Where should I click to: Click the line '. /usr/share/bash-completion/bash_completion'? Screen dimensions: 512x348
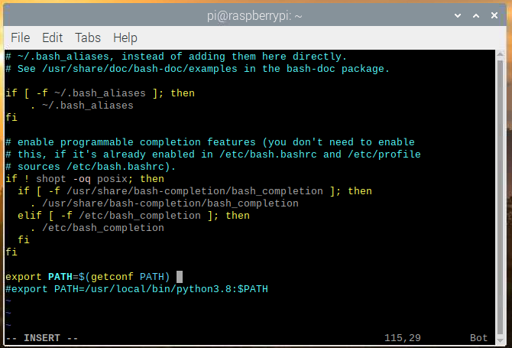point(164,203)
